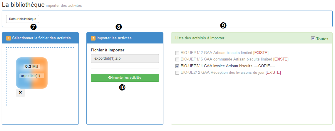
Task: Check BIO-UEP1/ 2 GAA Artisan biscuits limited
Action: click(x=177, y=53)
